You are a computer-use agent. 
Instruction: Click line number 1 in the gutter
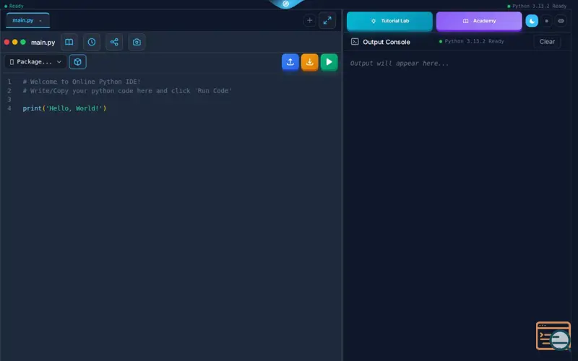pos(9,82)
